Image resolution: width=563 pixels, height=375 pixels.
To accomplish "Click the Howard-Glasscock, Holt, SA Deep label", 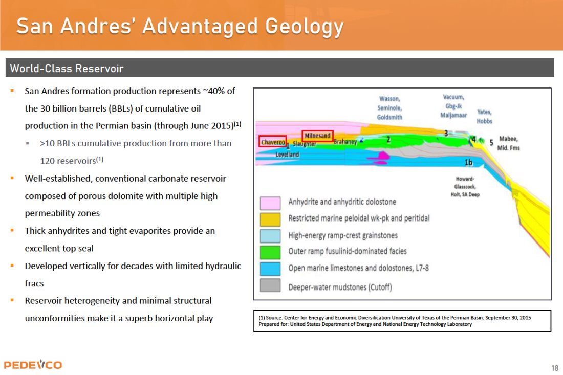I will pyautogui.click(x=465, y=187).
